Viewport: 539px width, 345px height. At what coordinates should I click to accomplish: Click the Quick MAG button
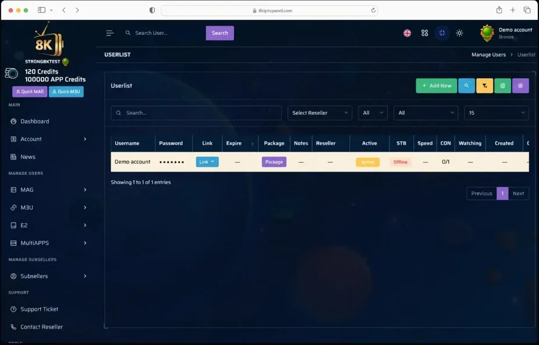click(x=30, y=91)
